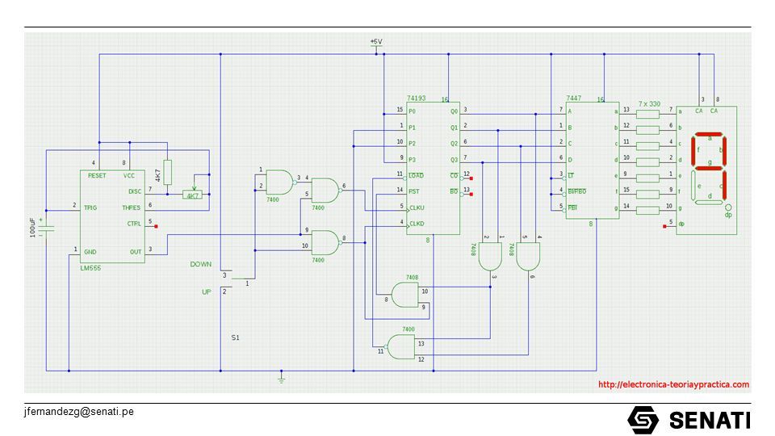Viewport: 775px width, 436px height.
Task: Click the S1 switch label
Action: pos(235,337)
